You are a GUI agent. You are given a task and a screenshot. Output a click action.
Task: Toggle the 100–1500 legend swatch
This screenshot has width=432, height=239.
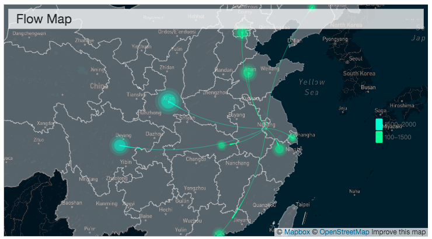click(379, 137)
